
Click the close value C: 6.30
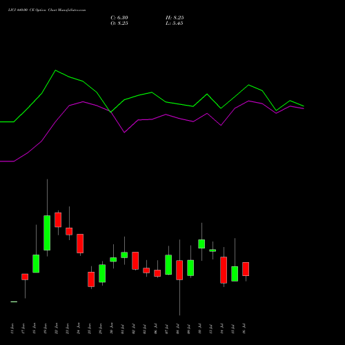pyautogui.click(x=119, y=18)
